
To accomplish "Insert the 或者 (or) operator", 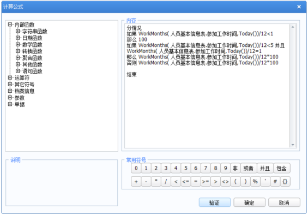I will click(x=249, y=168).
